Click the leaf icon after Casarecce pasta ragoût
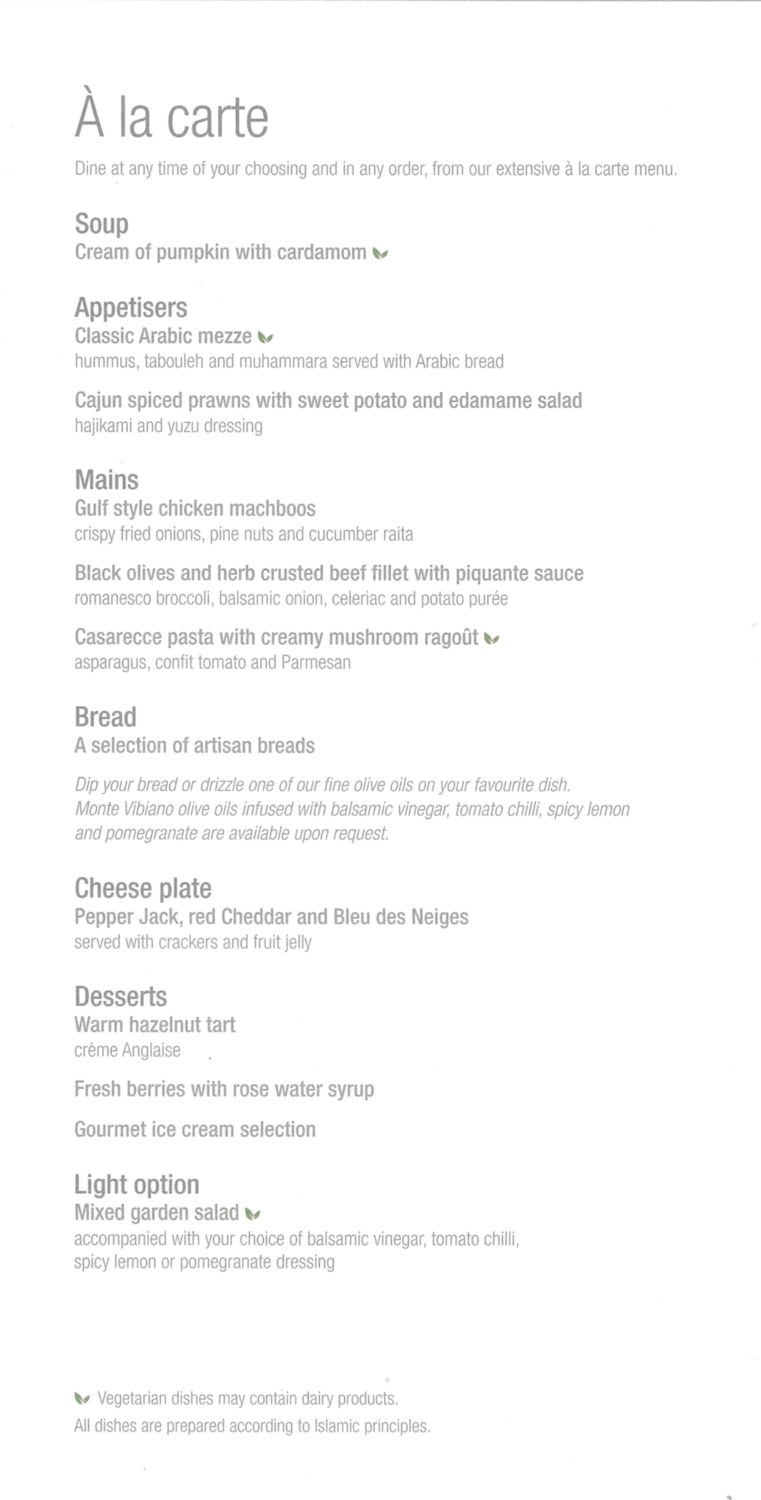The height and width of the screenshot is (1500, 761). (x=492, y=638)
